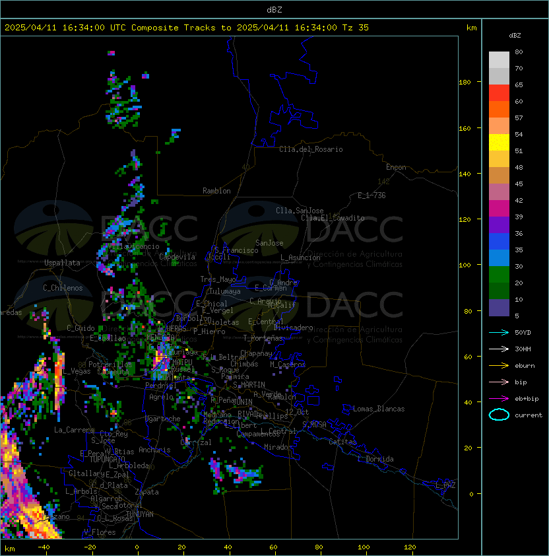Select the orange swatch between 60 and 57
This screenshot has width=549, height=556.
(x=499, y=110)
